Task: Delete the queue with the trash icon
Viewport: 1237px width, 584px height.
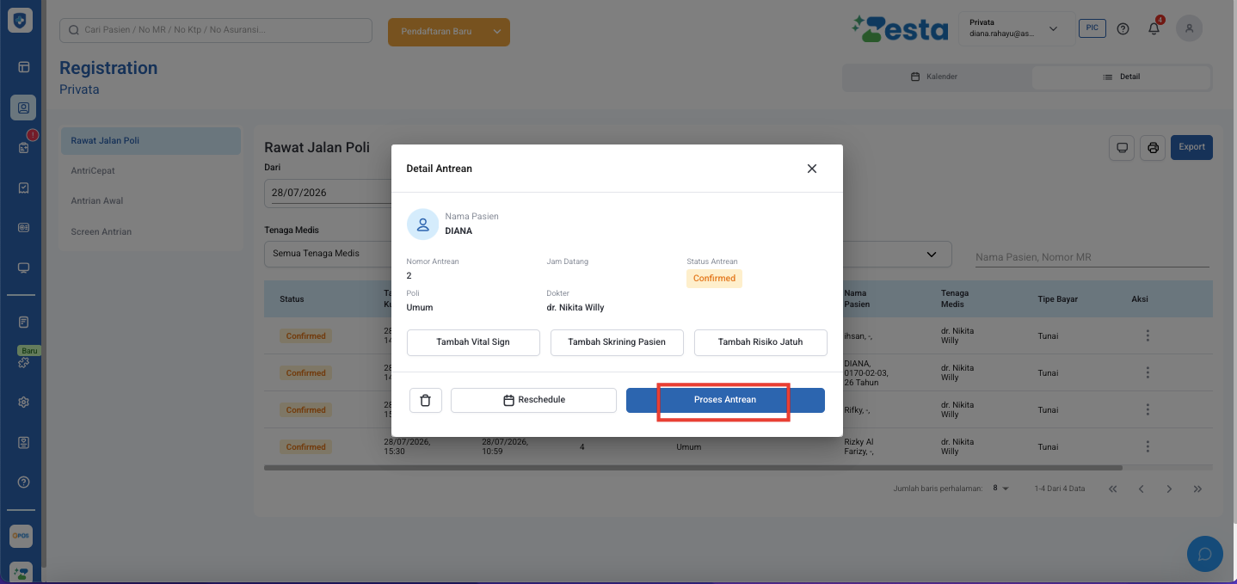Action: 426,400
